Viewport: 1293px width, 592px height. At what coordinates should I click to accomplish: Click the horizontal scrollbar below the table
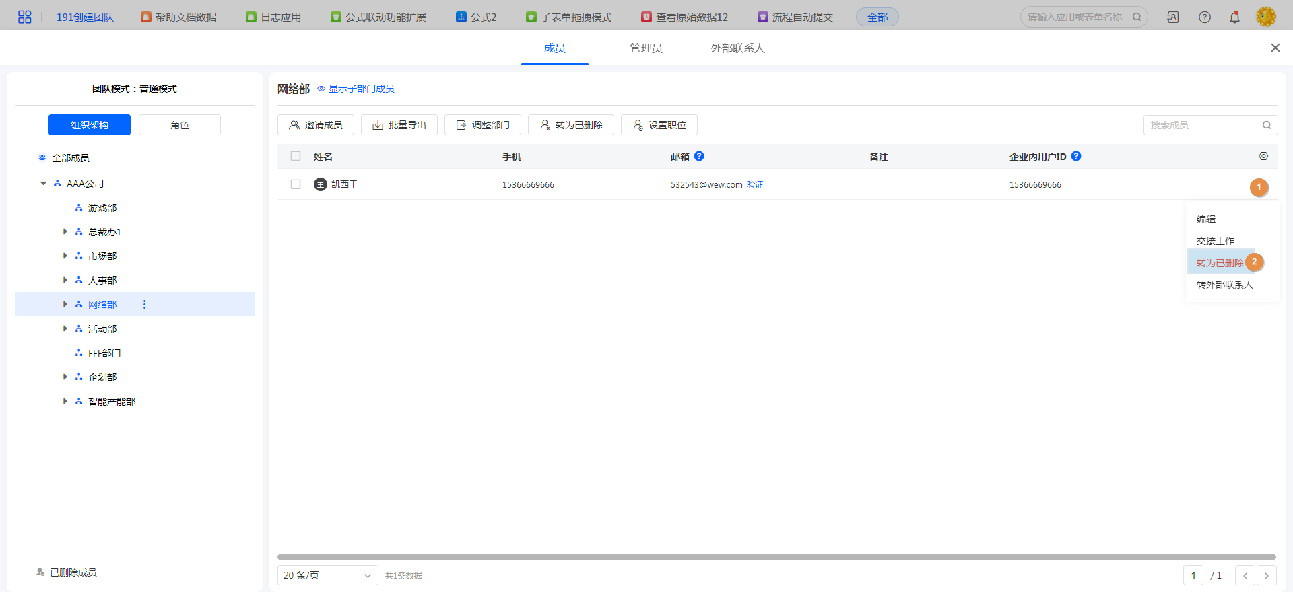tap(776, 557)
